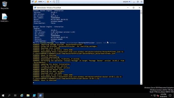
Task: Open File Explorer from the taskbar
Action: 28,96
